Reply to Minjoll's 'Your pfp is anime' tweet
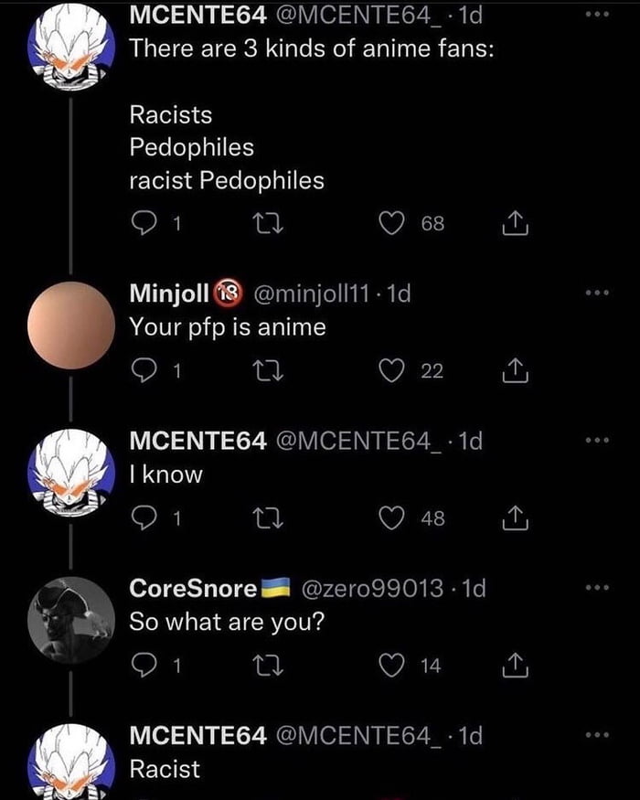The height and width of the screenshot is (800, 640). (146, 369)
